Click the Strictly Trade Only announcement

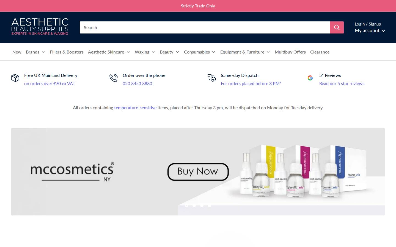[x=198, y=6]
